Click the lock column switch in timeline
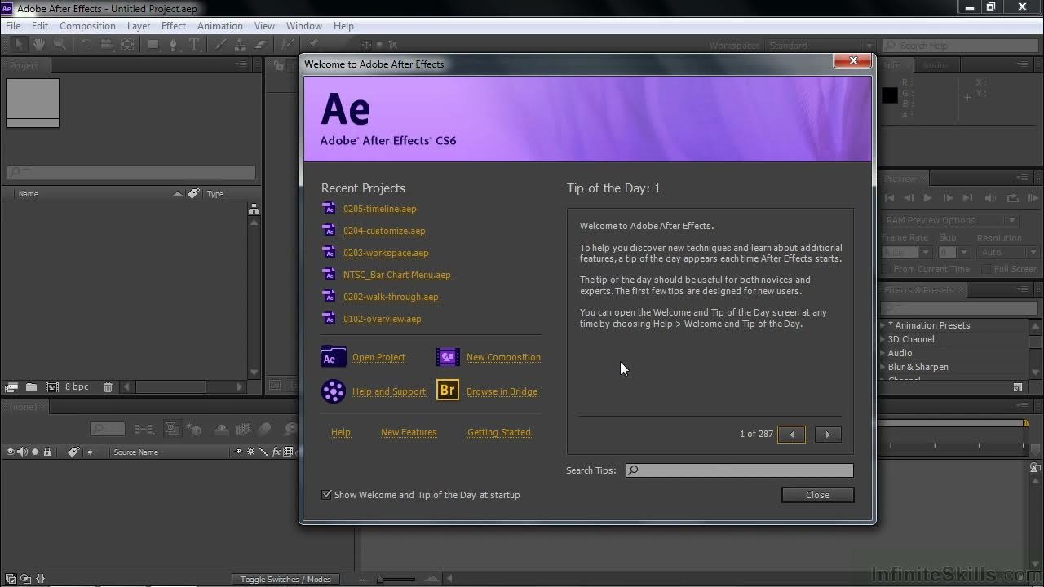Viewport: 1044px width, 587px height. tap(47, 452)
